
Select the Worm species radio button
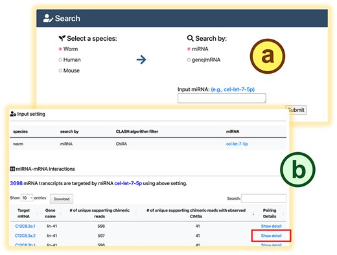click(60, 49)
